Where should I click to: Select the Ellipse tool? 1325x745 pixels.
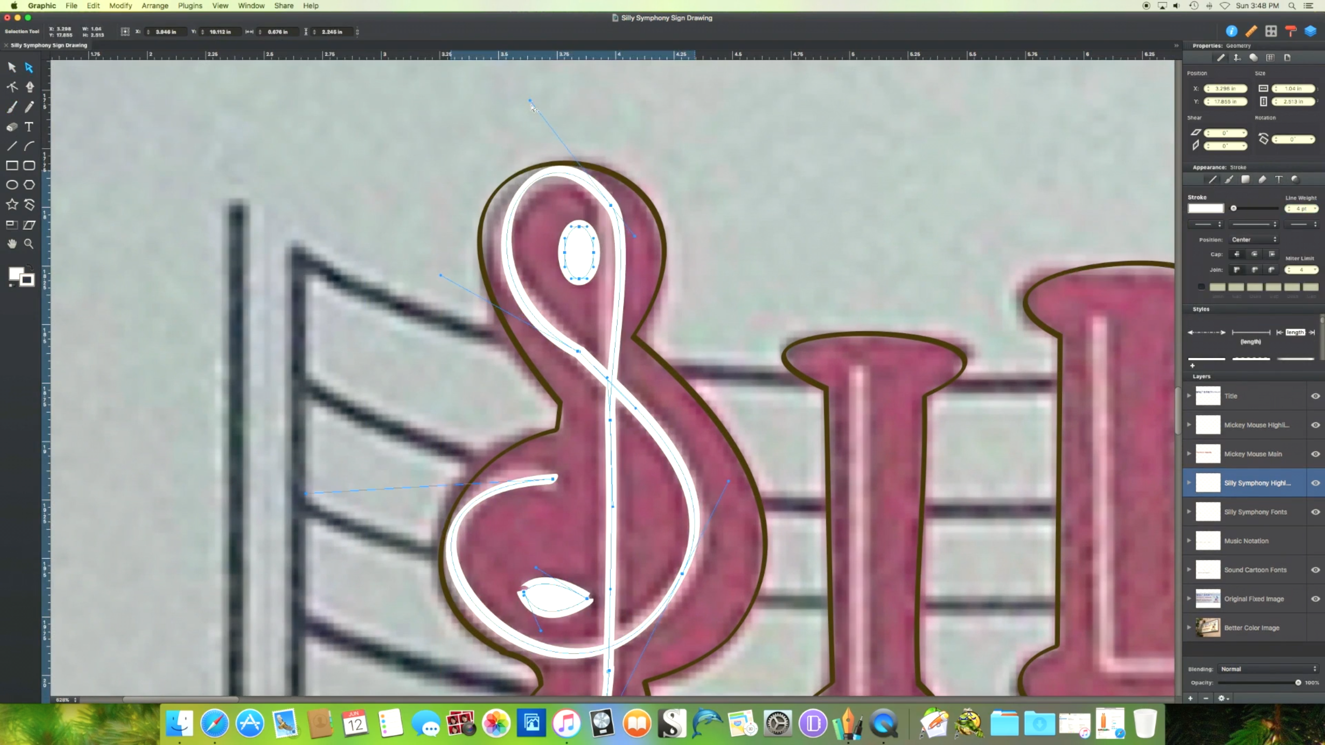12,185
